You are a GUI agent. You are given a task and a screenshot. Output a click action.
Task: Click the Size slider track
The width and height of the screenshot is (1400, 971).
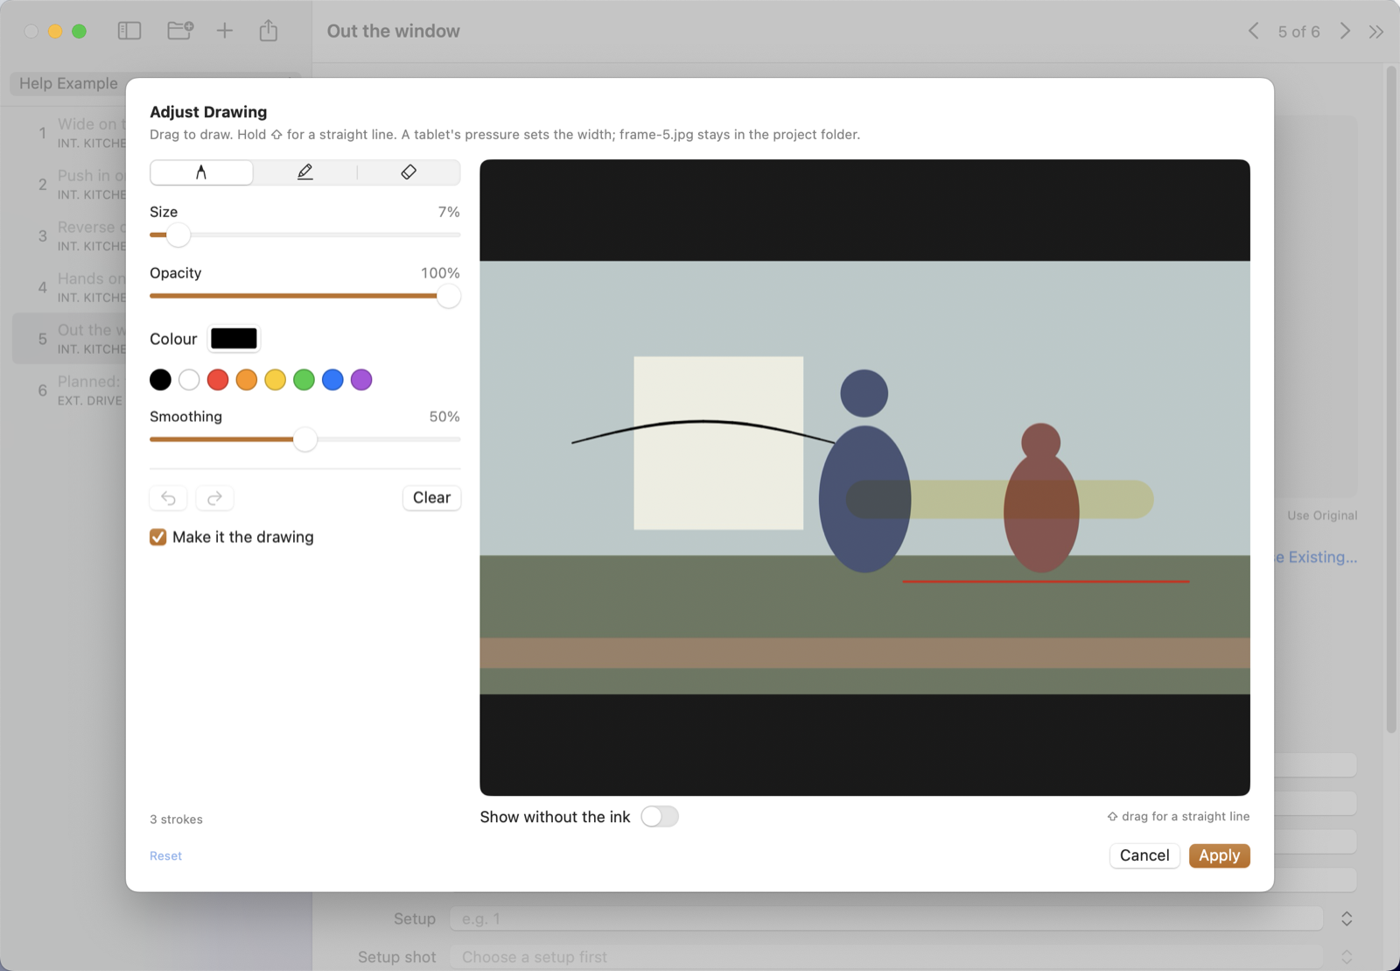pos(305,235)
